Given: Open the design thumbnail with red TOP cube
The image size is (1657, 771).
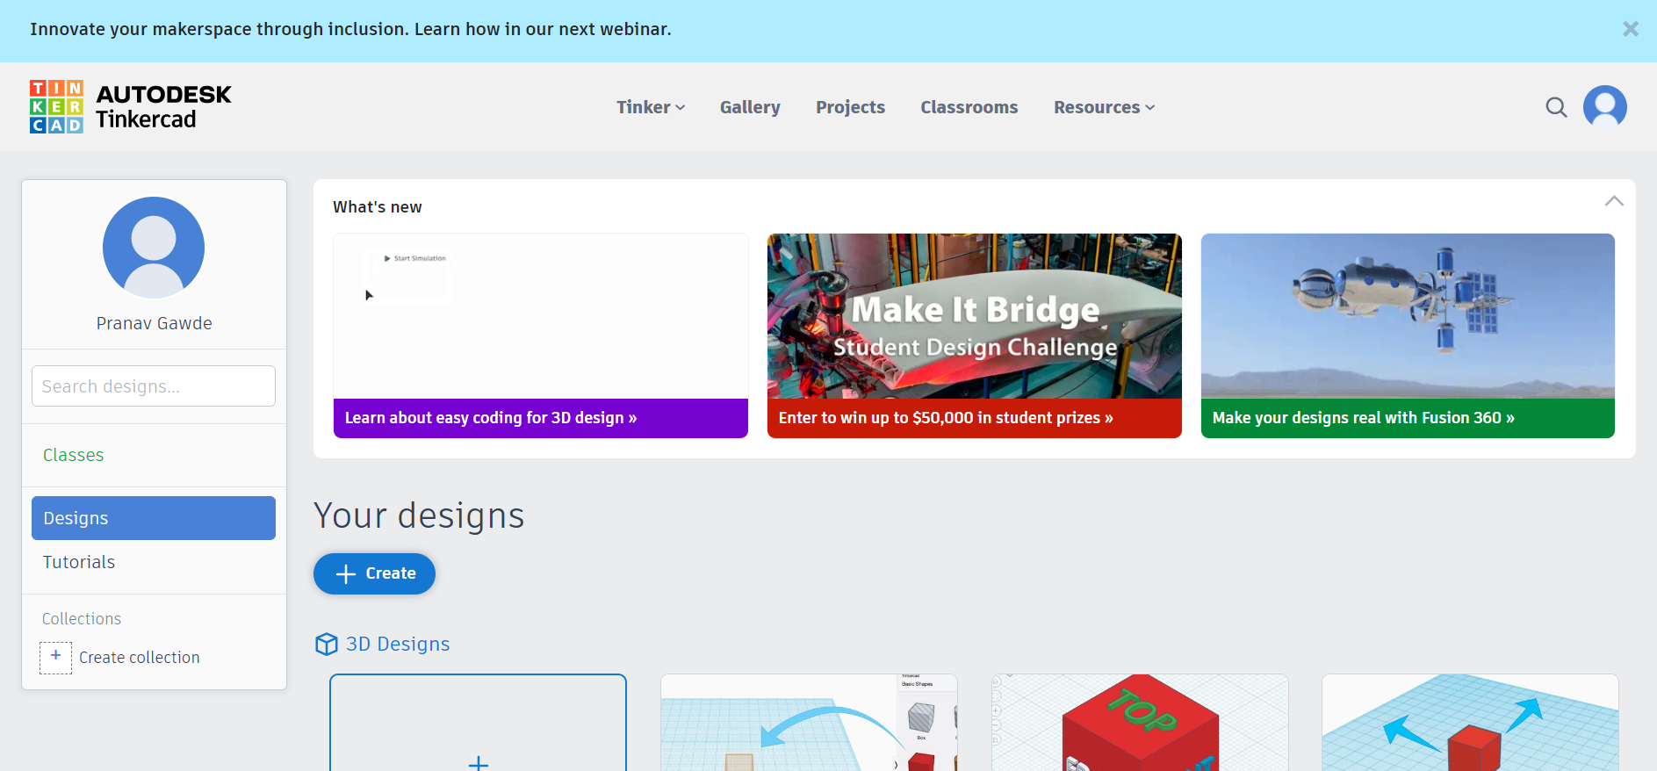Looking at the screenshot, I should coord(1140,724).
